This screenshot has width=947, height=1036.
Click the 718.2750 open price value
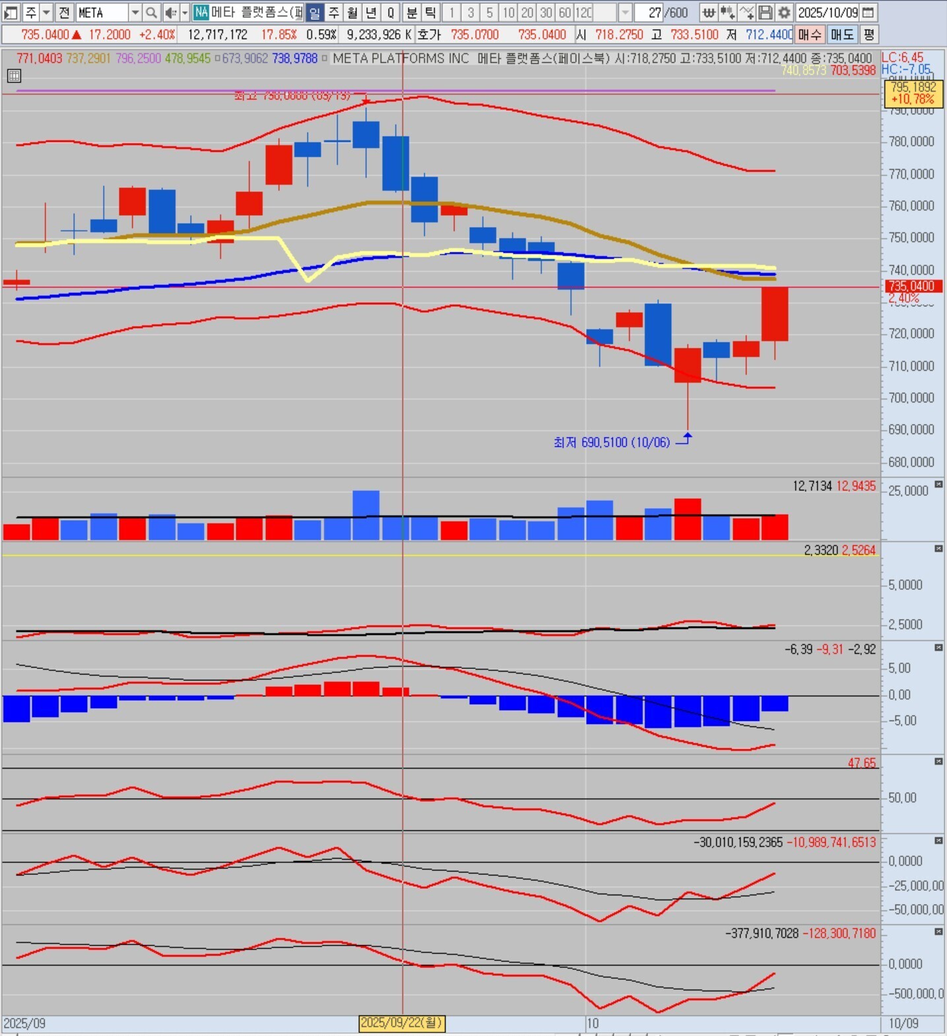(619, 34)
